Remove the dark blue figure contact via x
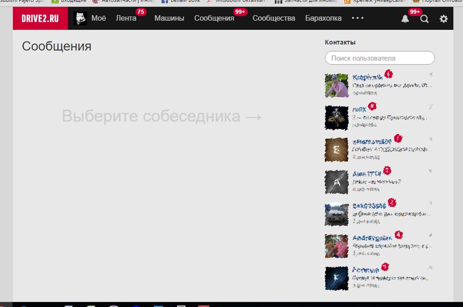Screen dimensions: 463x307 point(431,267)
